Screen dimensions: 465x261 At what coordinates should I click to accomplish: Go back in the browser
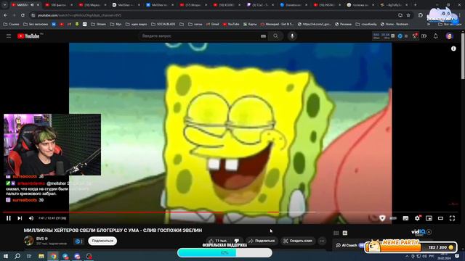pos(6,15)
